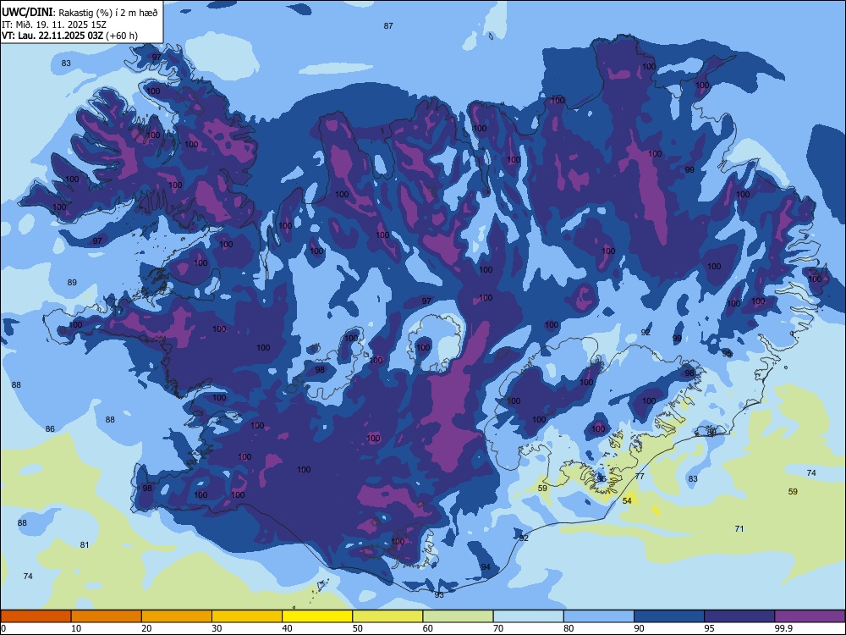Click the map value 95
The image size is (846, 635).
click(x=728, y=352)
